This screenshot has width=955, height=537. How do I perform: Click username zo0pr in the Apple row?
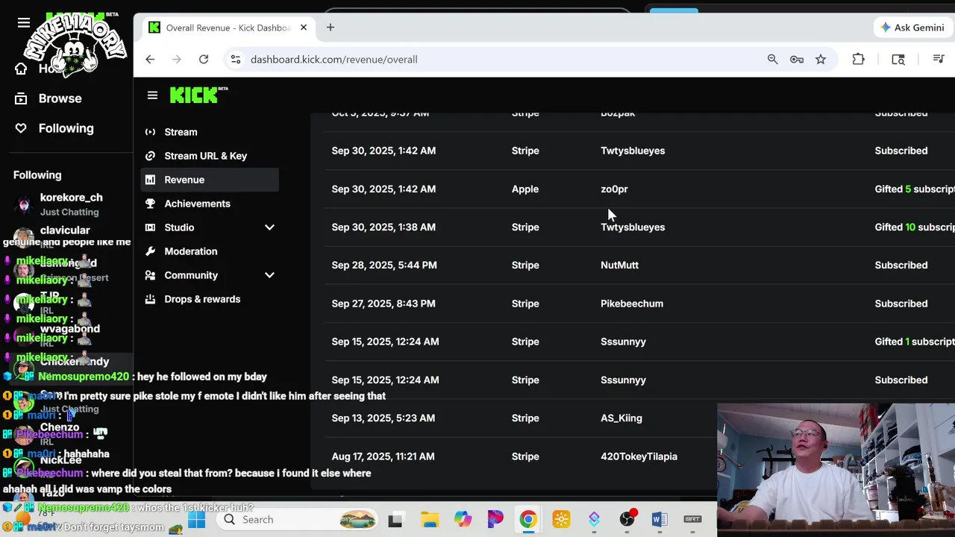(614, 189)
